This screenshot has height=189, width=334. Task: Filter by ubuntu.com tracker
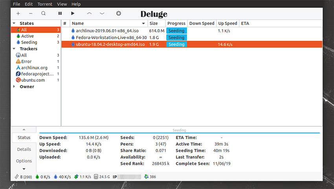point(36,80)
